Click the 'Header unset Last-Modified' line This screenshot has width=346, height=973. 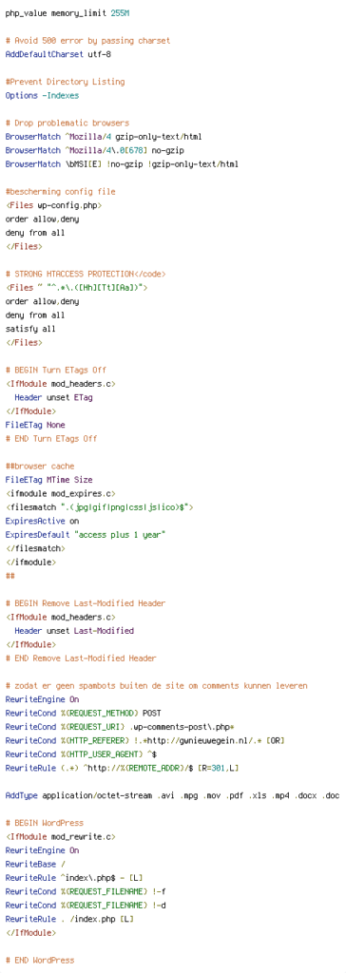point(74,631)
